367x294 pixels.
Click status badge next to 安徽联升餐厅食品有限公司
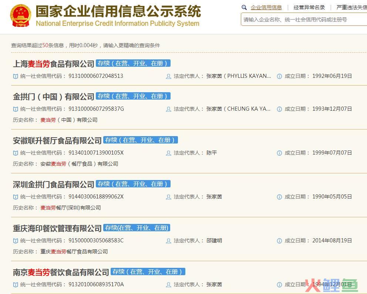(141, 140)
